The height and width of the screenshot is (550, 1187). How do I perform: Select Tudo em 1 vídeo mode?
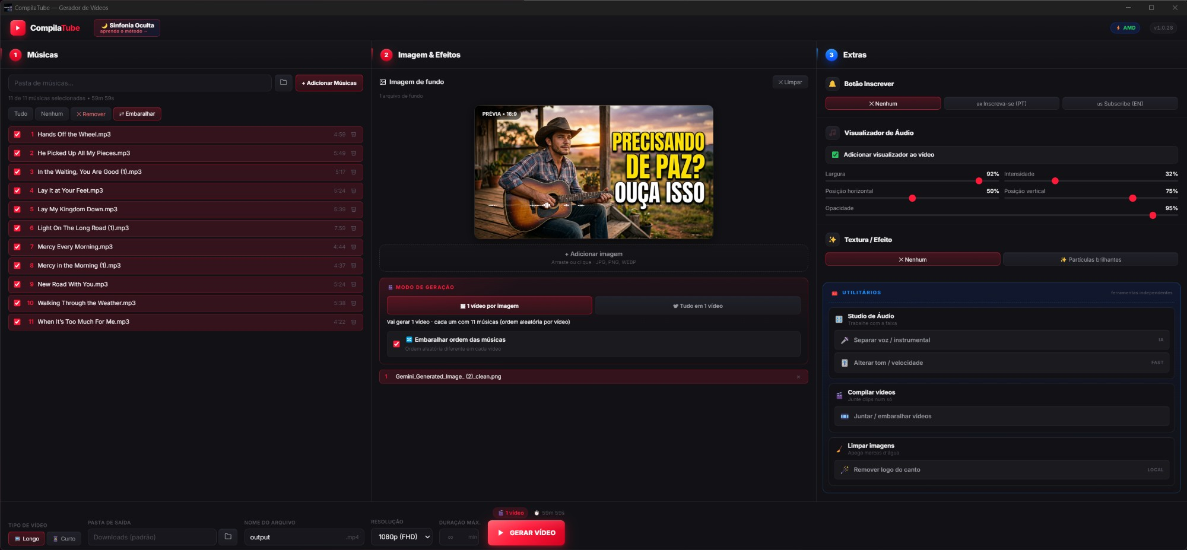click(x=697, y=306)
